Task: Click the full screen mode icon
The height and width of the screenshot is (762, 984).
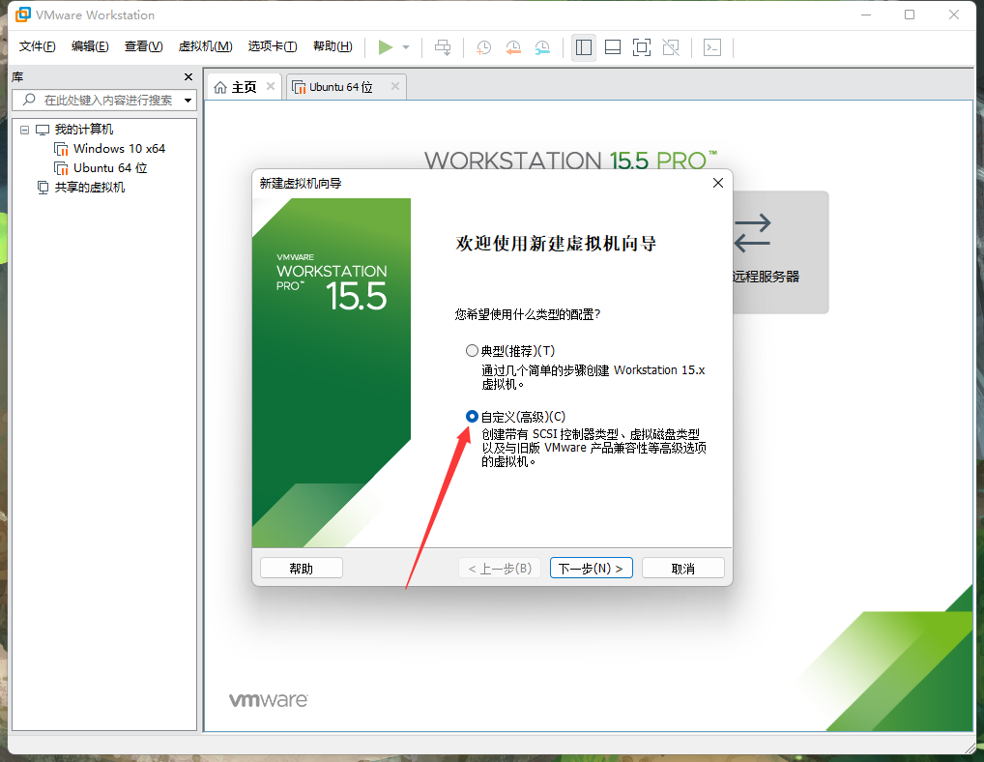Action: (642, 47)
